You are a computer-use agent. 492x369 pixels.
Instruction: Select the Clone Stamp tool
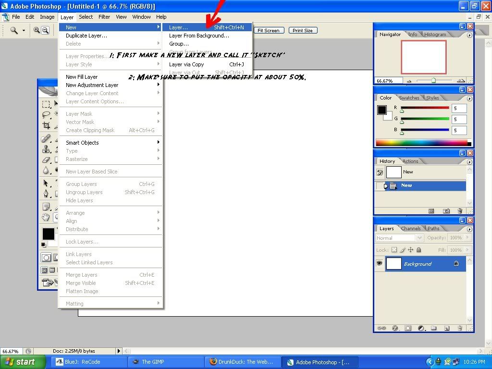[46, 149]
